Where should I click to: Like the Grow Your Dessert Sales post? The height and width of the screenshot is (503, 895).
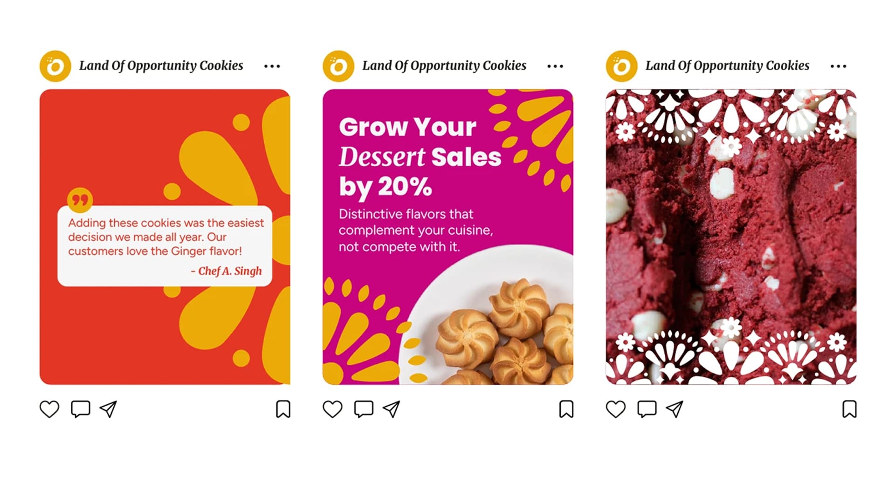(332, 409)
